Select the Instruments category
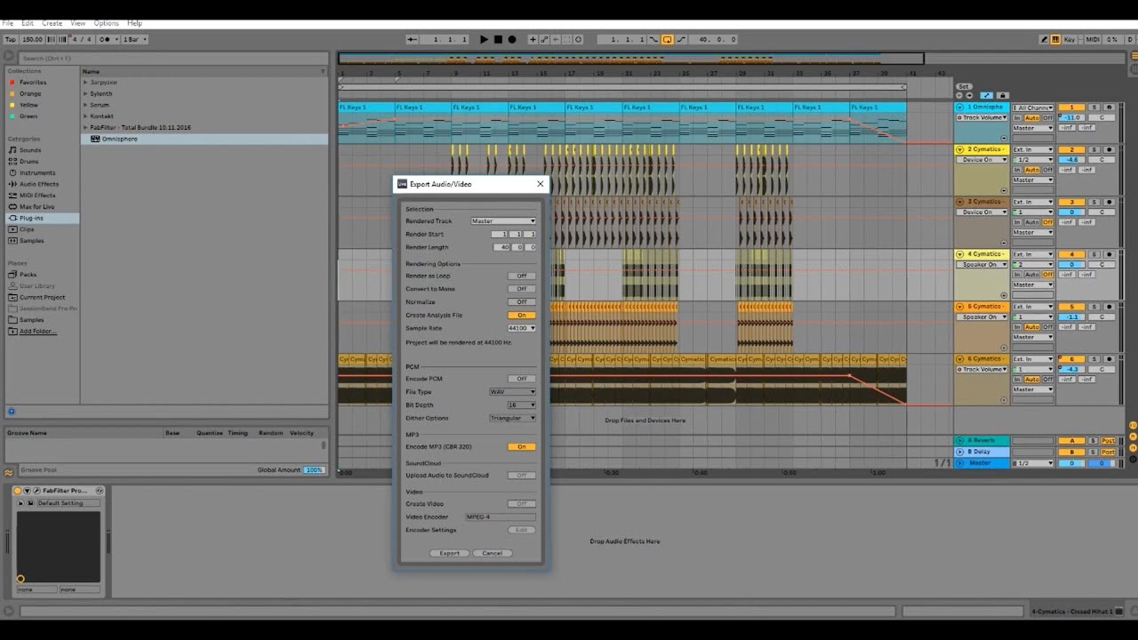 [37, 172]
